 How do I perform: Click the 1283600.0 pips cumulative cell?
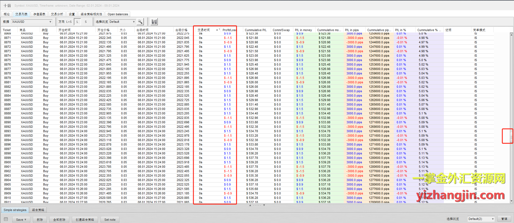(x=379, y=162)
